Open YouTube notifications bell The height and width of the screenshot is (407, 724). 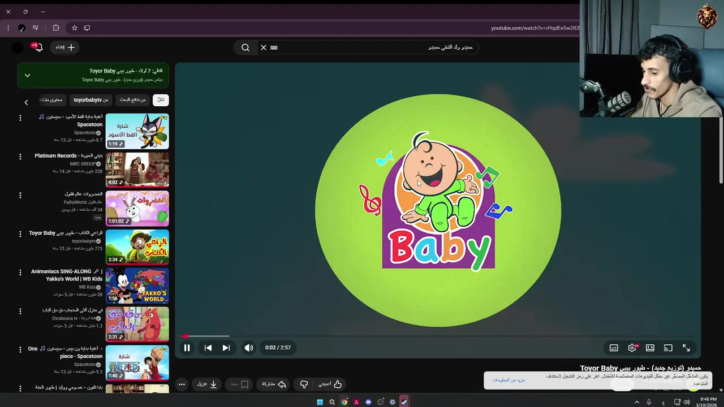coord(38,47)
